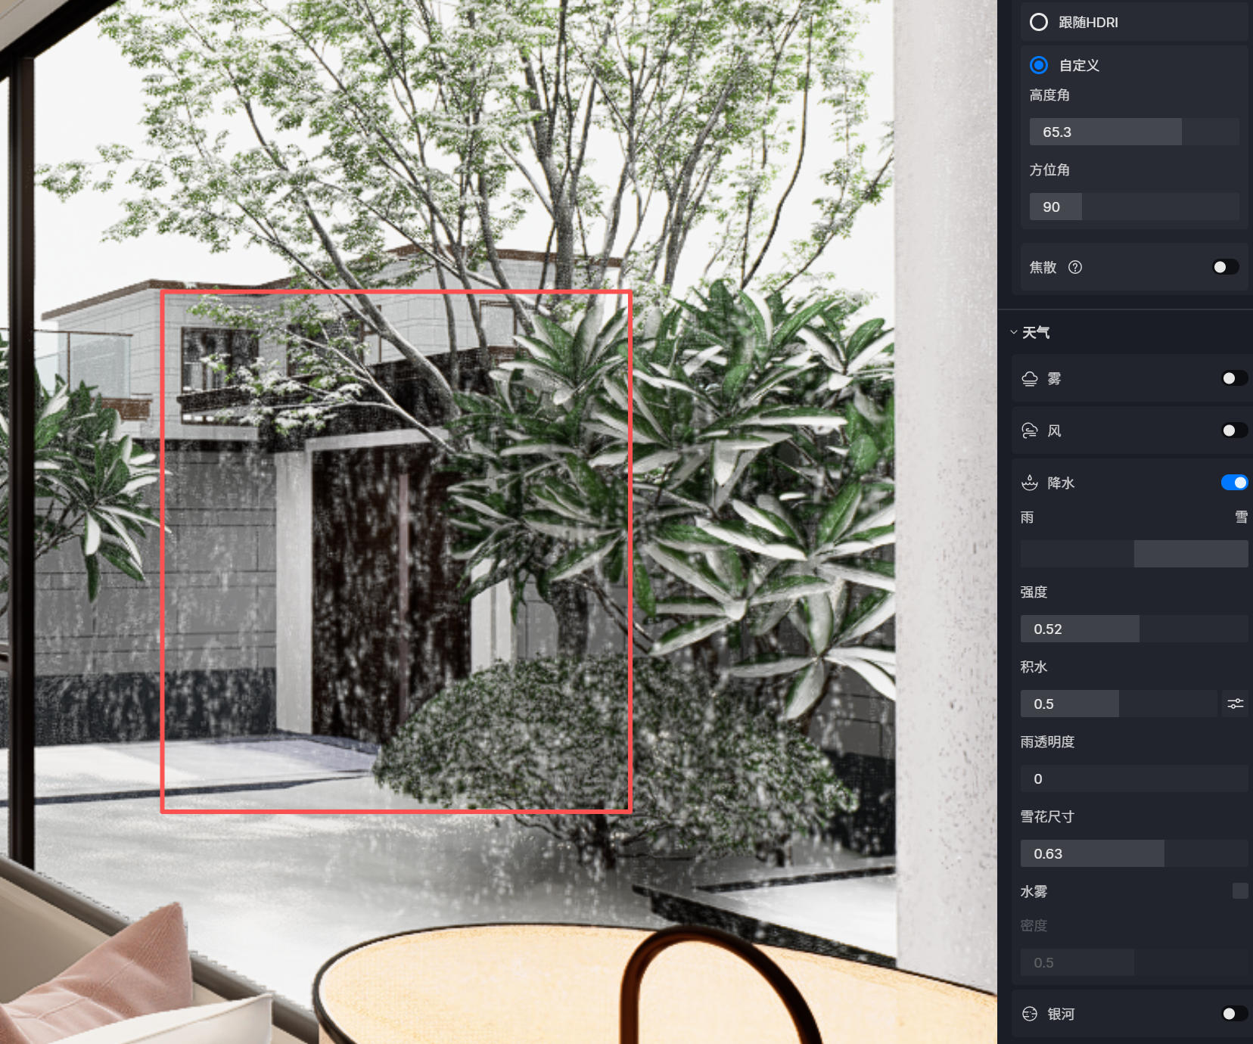Click the 强度 slider showing 0.52

point(1133,629)
